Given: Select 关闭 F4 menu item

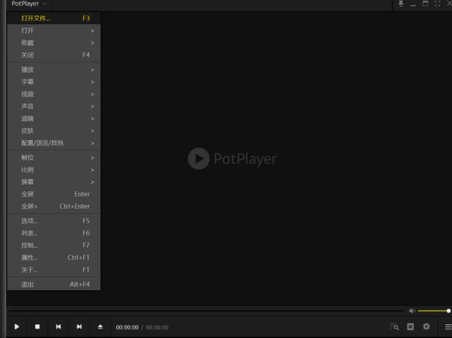Looking at the screenshot, I should click(x=54, y=55).
